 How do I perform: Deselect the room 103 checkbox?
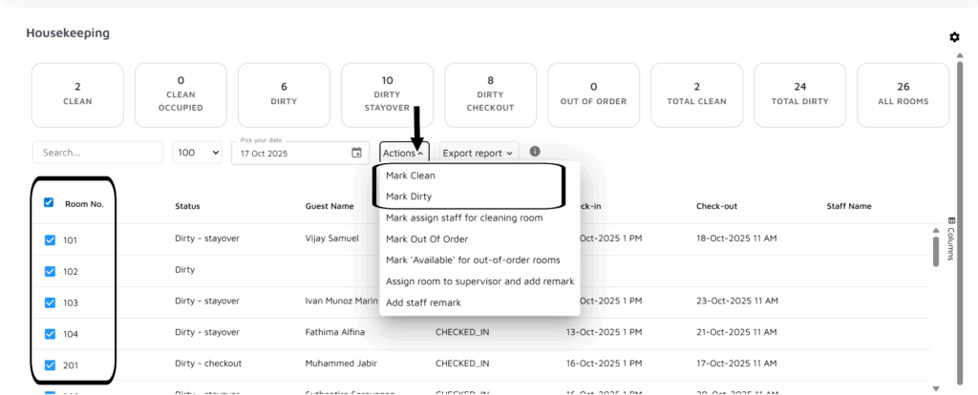pos(50,302)
